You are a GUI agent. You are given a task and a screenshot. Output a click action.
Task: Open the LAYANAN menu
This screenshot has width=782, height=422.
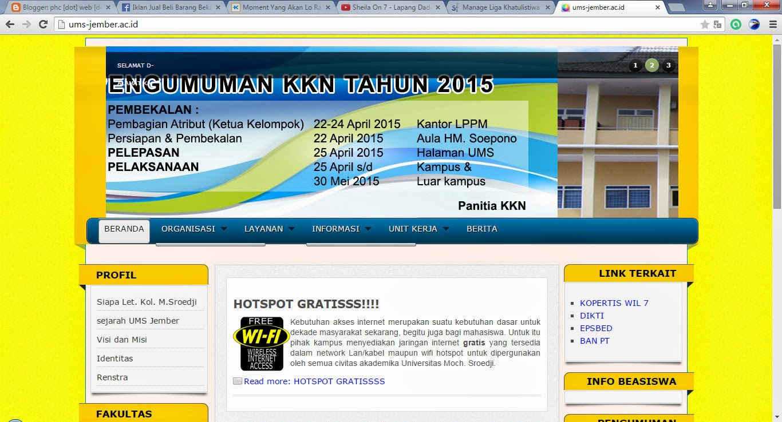(x=264, y=229)
